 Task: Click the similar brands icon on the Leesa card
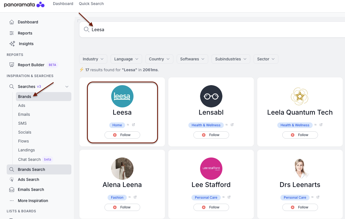pos(128,125)
